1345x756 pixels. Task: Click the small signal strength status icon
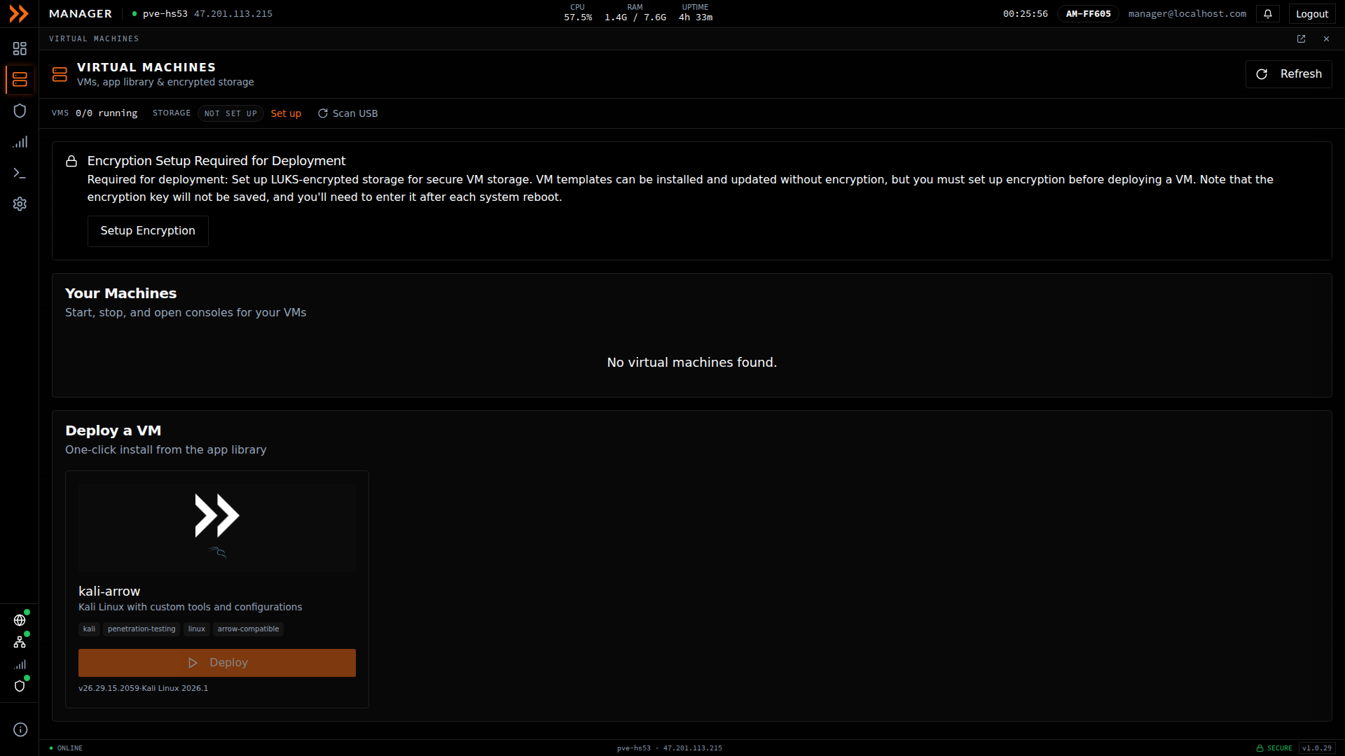20,664
